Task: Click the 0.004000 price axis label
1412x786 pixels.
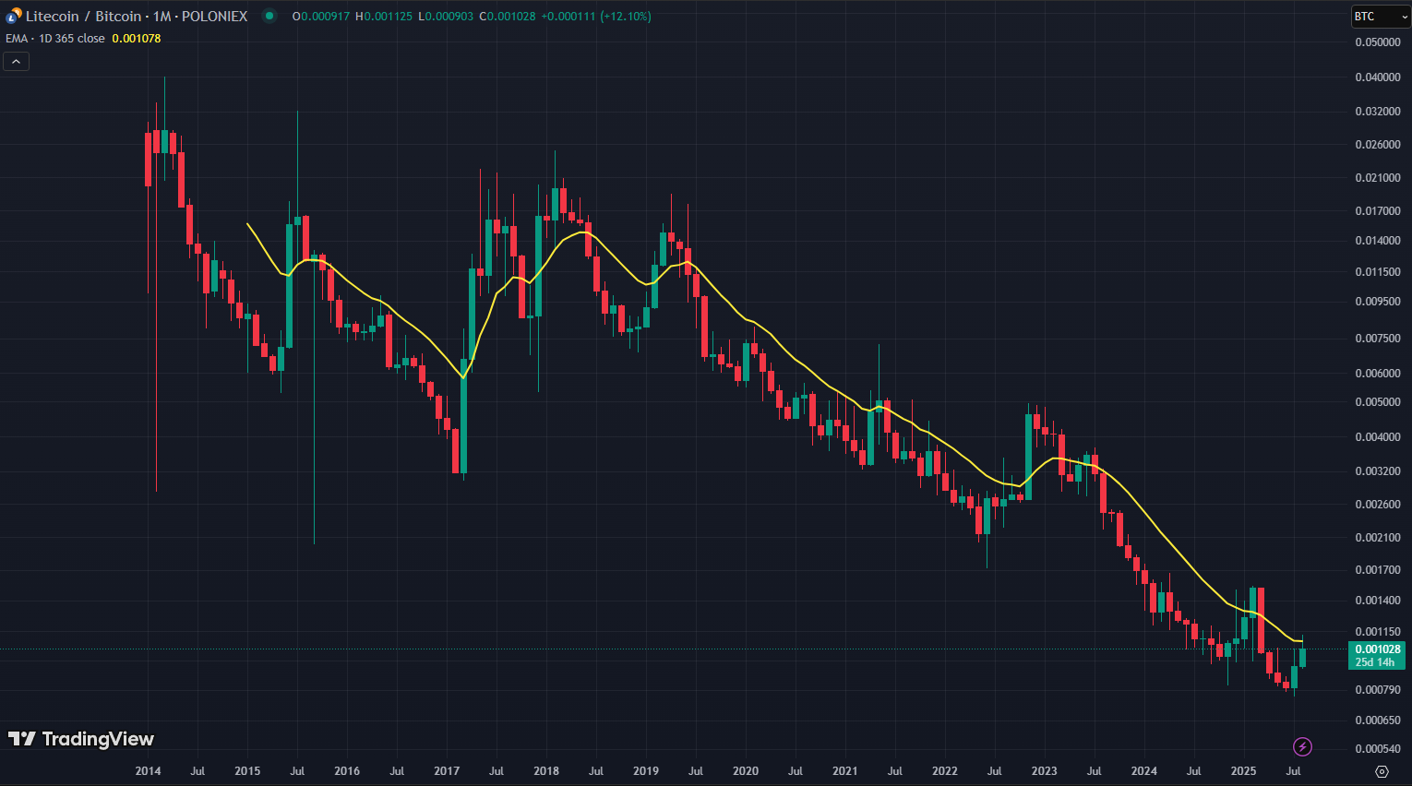Action: 1378,437
